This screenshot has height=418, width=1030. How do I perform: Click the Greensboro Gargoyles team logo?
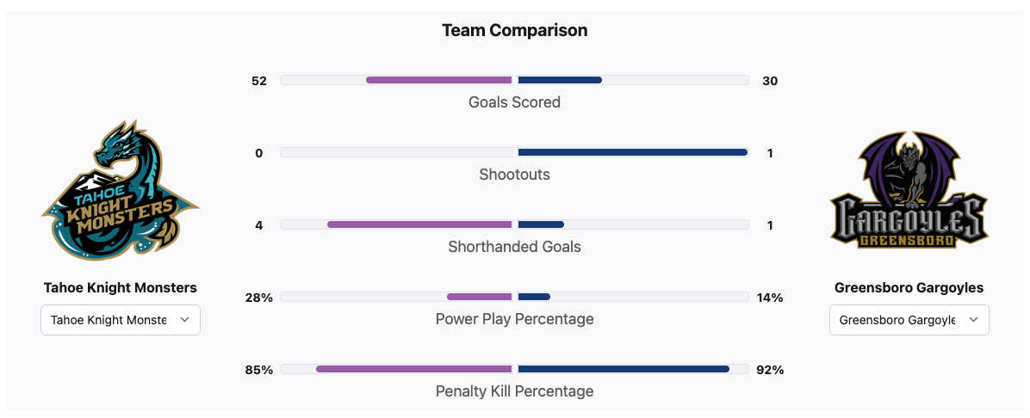tap(909, 191)
